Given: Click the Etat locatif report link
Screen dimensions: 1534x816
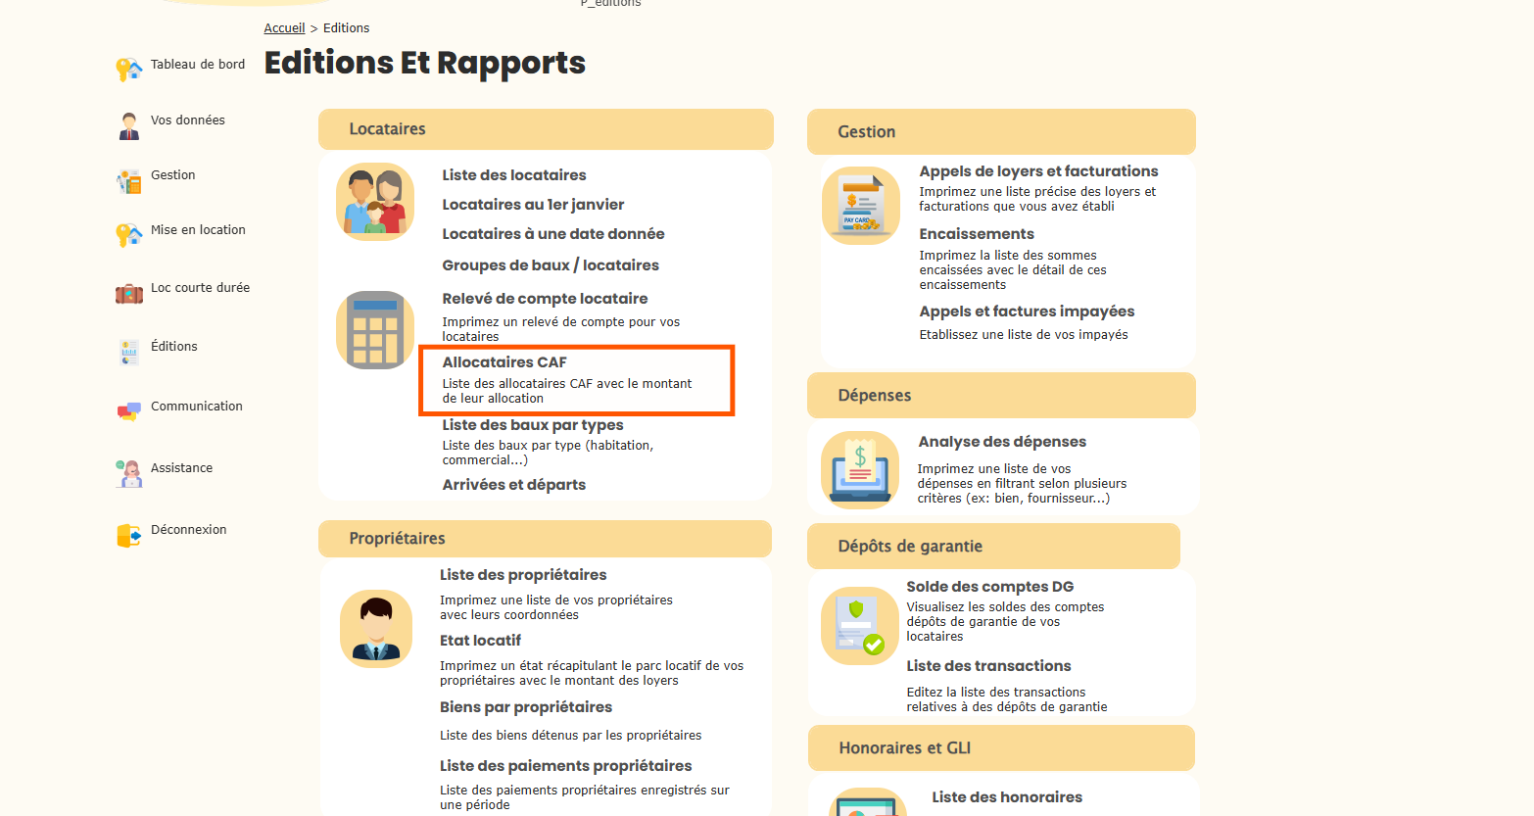Looking at the screenshot, I should pos(480,641).
